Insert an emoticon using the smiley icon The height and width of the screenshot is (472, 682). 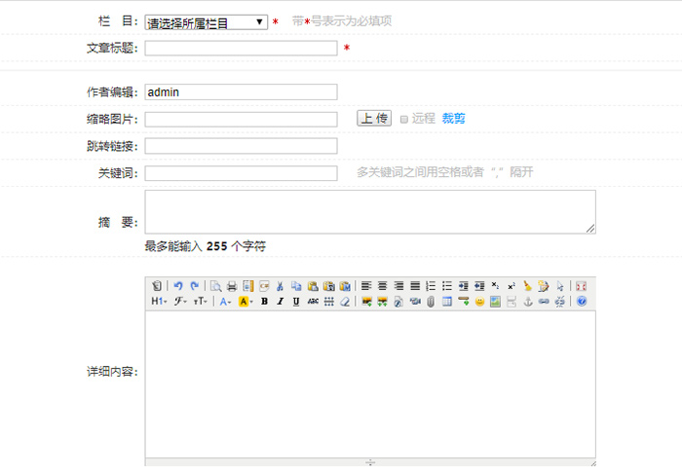click(x=479, y=302)
